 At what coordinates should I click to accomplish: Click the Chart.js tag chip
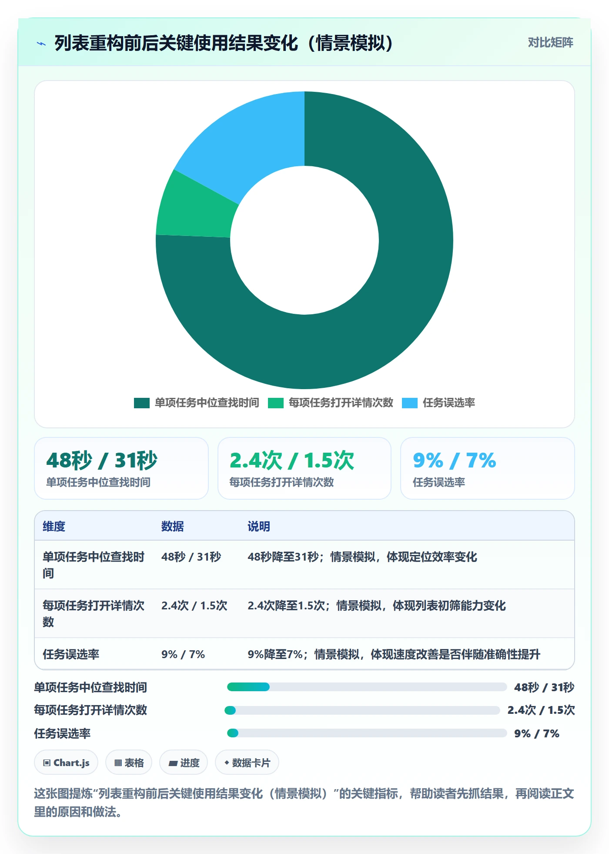(x=66, y=763)
